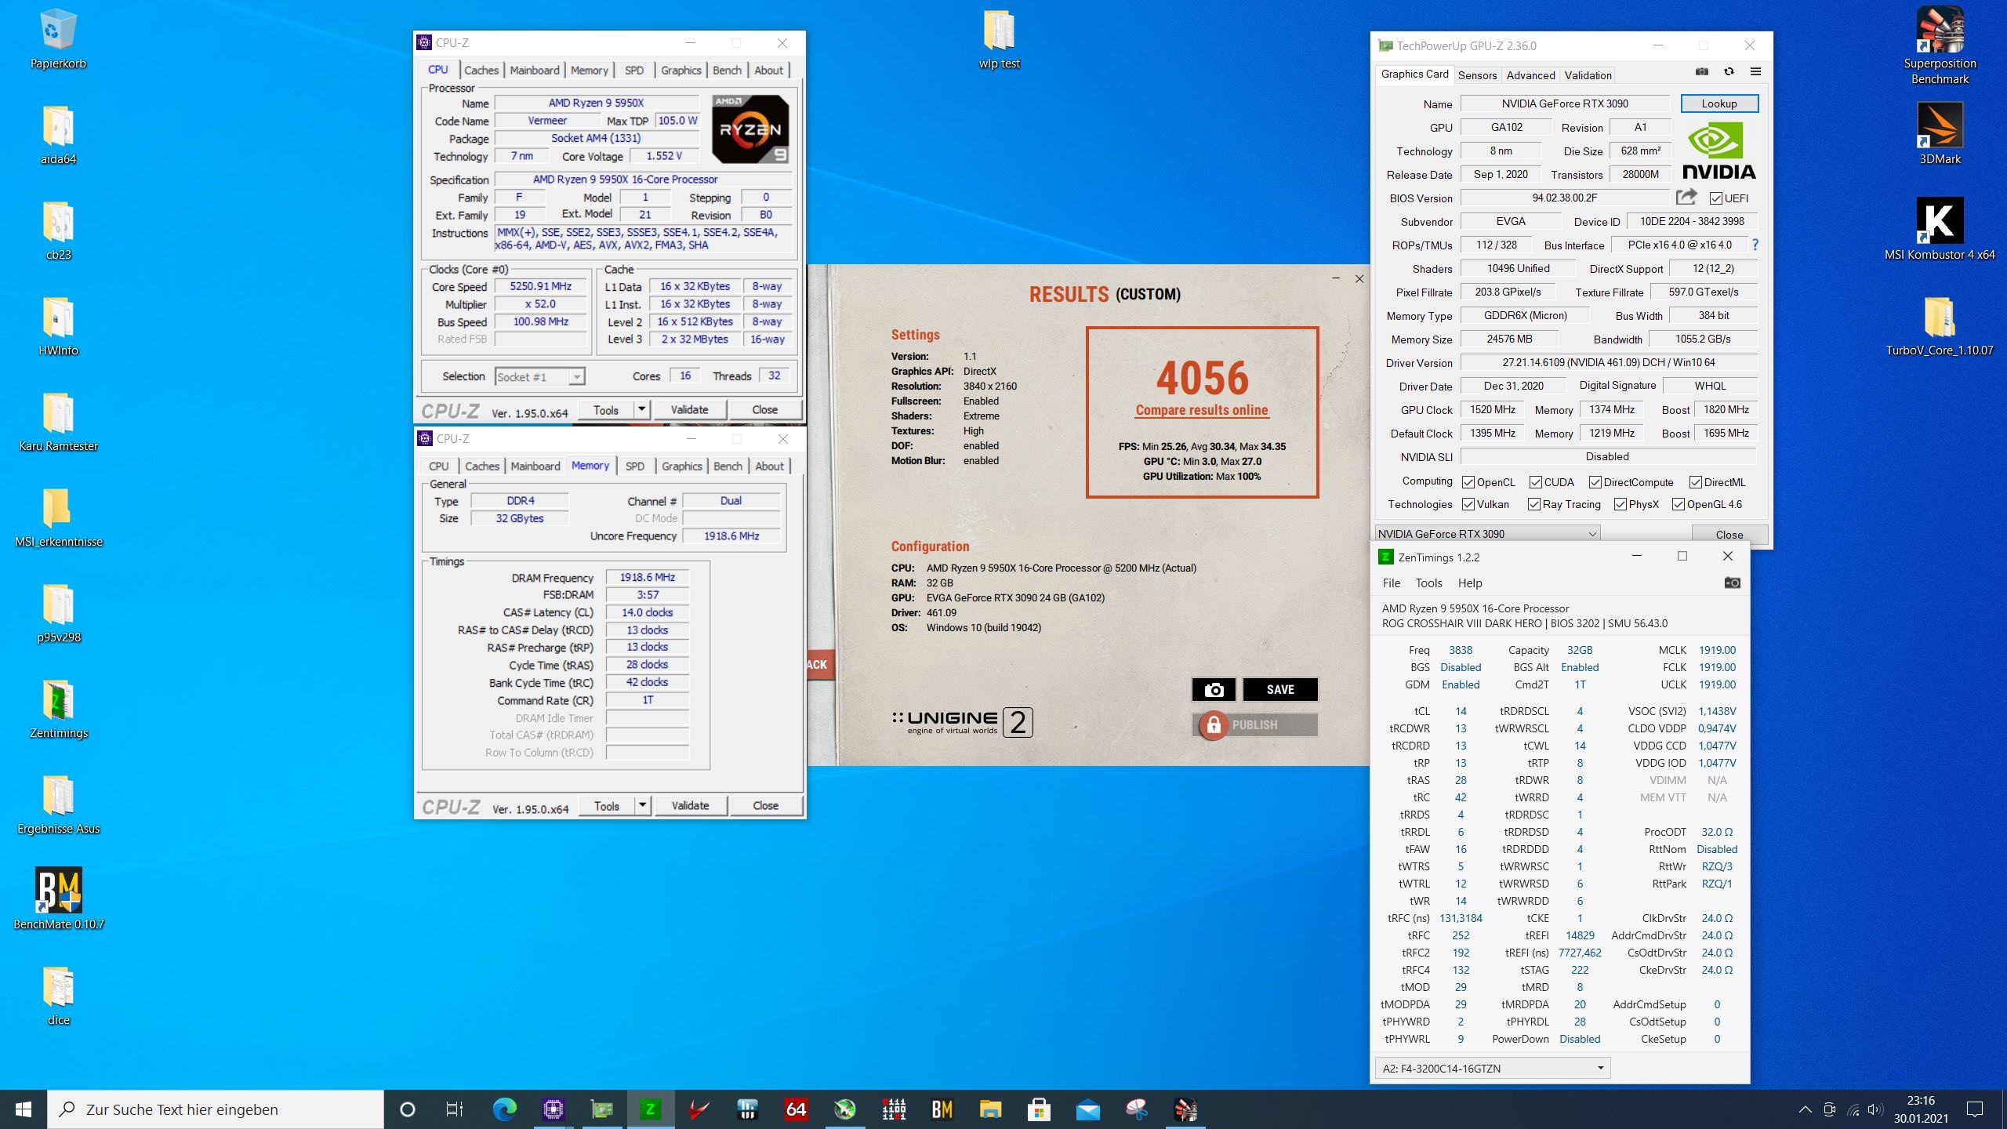Viewport: 2007px width, 1129px height.
Task: Toggle the Ray Tracing checkbox
Action: coord(1534,504)
